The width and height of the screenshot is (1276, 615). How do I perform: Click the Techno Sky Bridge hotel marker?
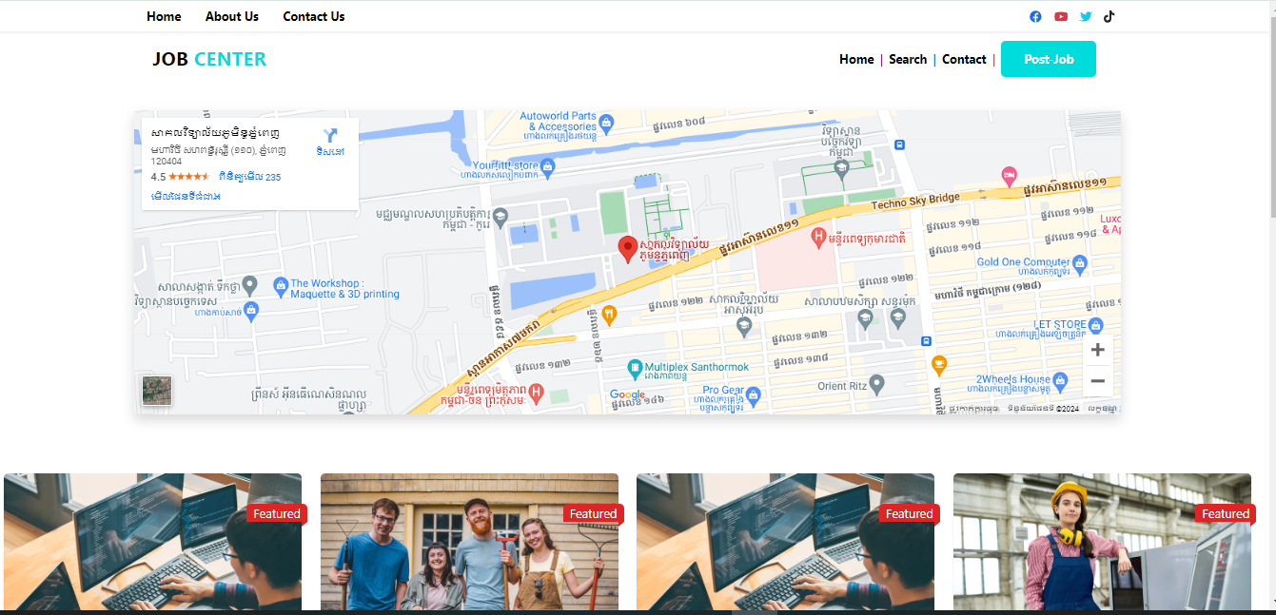(x=1010, y=175)
